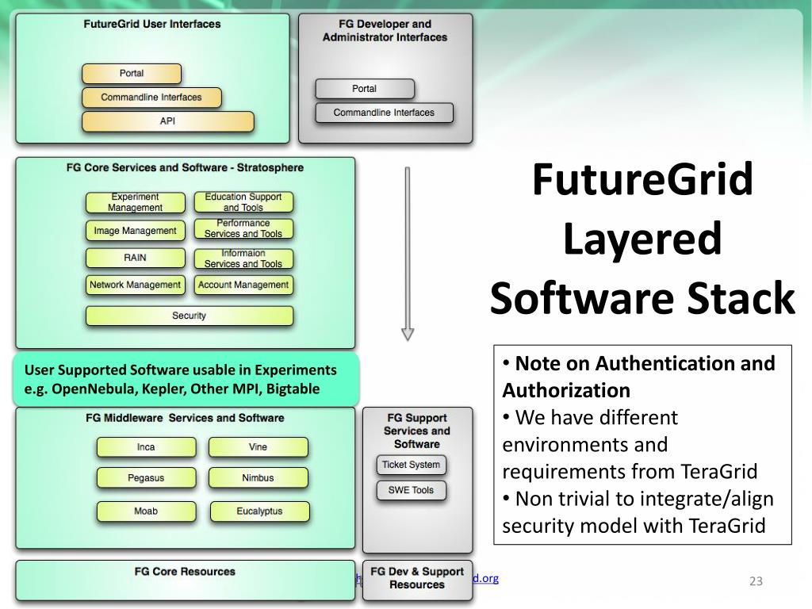Click the 'Informaion Services and Tools' box

point(243,259)
